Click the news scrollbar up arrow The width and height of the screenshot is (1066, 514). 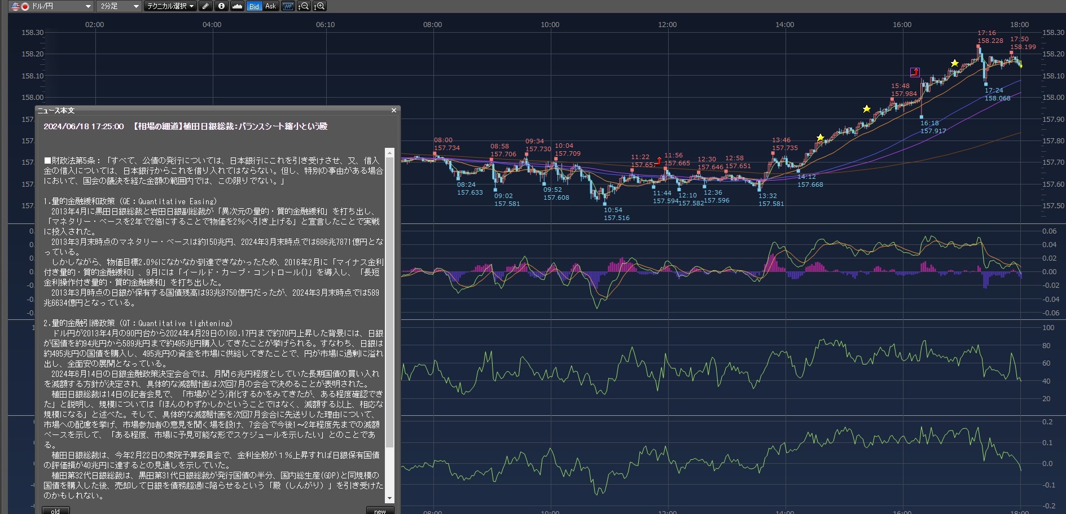[x=389, y=152]
